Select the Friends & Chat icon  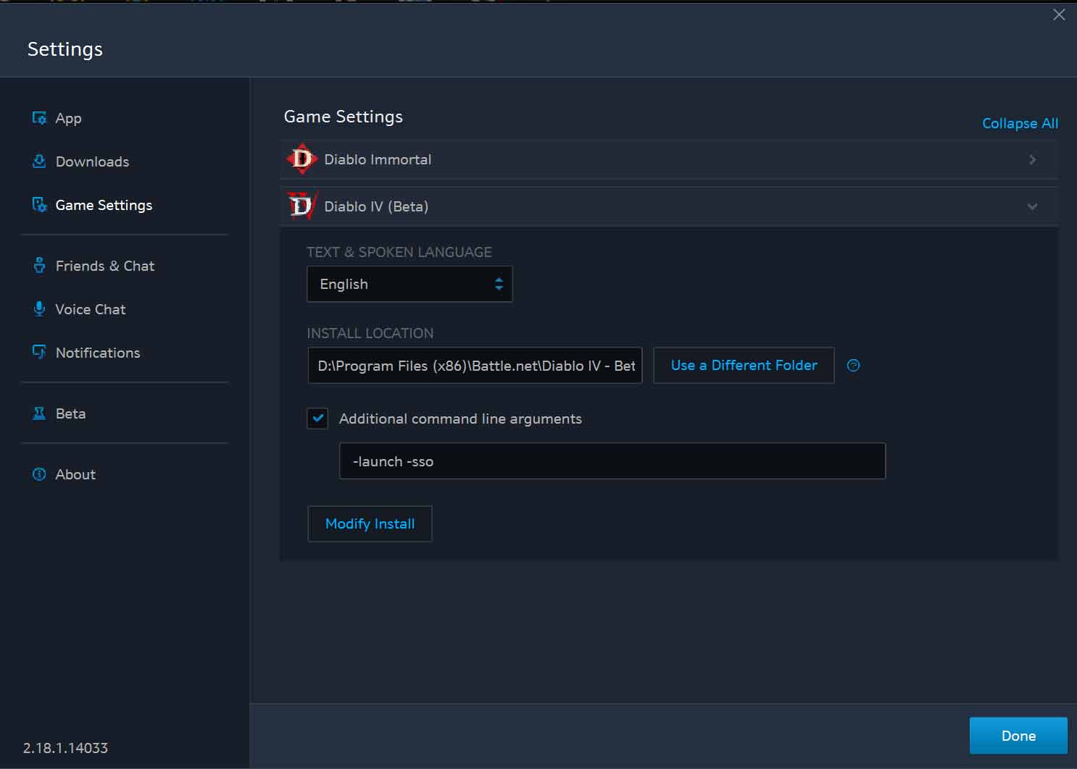[x=39, y=265]
